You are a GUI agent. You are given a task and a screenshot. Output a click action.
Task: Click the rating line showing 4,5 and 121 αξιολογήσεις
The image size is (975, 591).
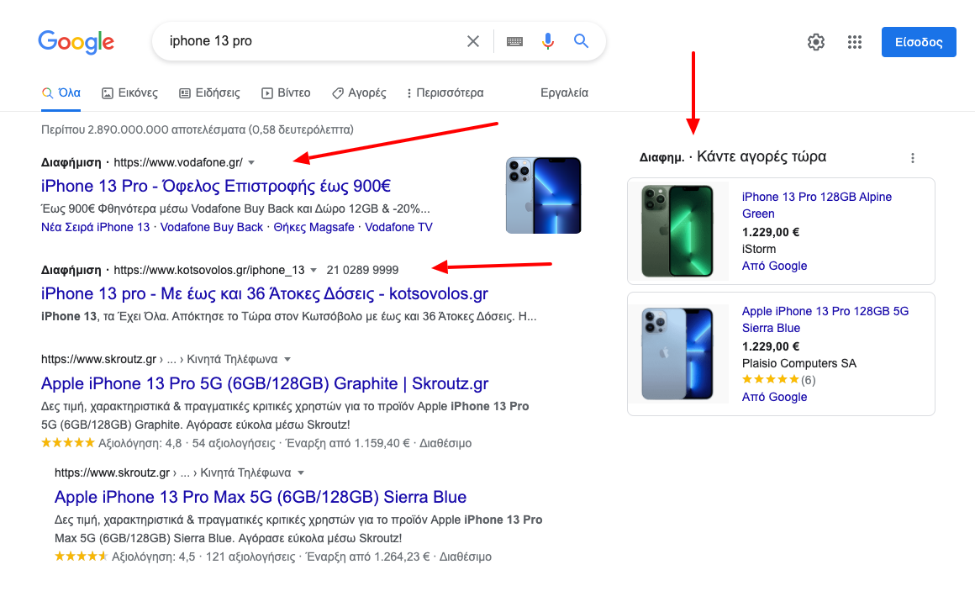pos(273,557)
